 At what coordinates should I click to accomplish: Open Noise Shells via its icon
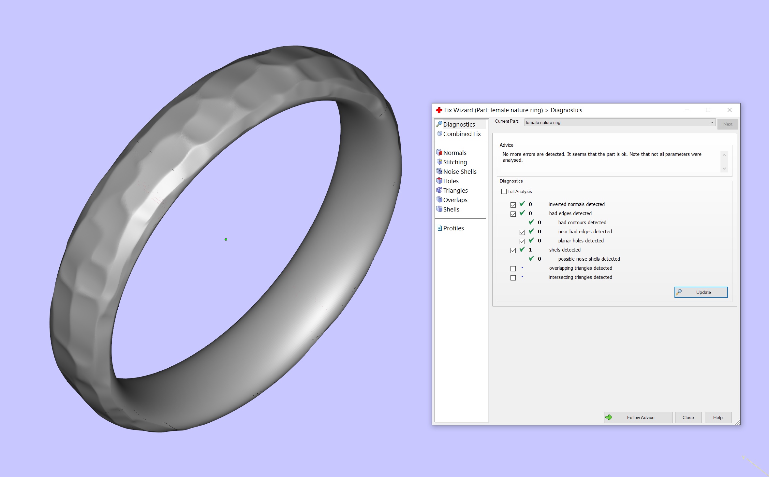coord(439,171)
